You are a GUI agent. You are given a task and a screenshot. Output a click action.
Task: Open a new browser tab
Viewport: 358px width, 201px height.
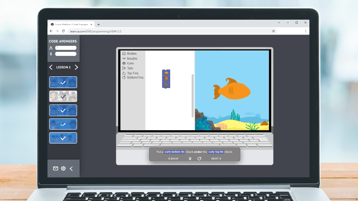click(99, 24)
